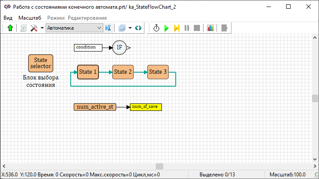Open the colored bar chart icon

210,28
